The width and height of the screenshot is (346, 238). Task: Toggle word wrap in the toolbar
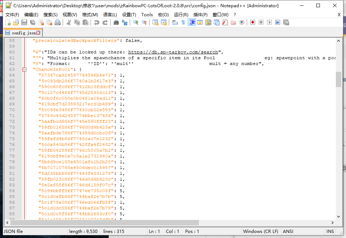[175, 22]
